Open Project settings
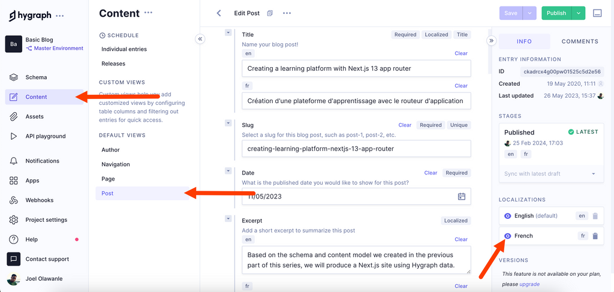Image resolution: width=614 pixels, height=292 pixels. tap(46, 219)
